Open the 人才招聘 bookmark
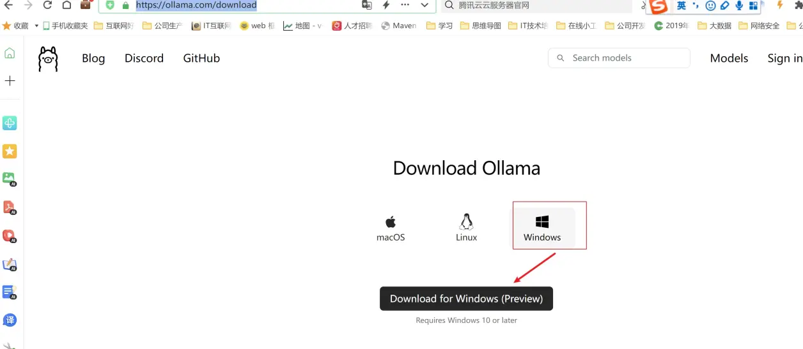Image resolution: width=803 pixels, height=349 pixels. pos(352,26)
